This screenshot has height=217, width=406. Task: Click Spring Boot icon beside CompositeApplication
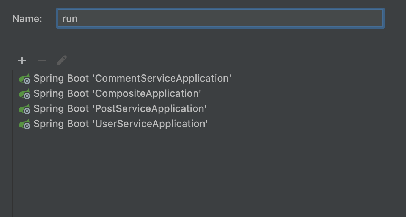[25, 94]
